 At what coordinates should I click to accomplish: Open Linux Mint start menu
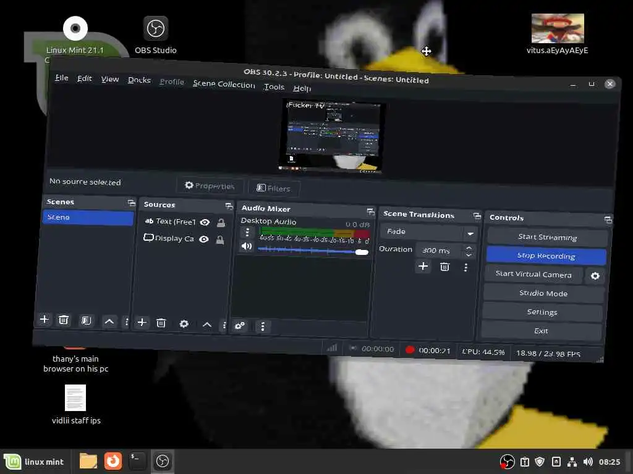tap(35, 462)
